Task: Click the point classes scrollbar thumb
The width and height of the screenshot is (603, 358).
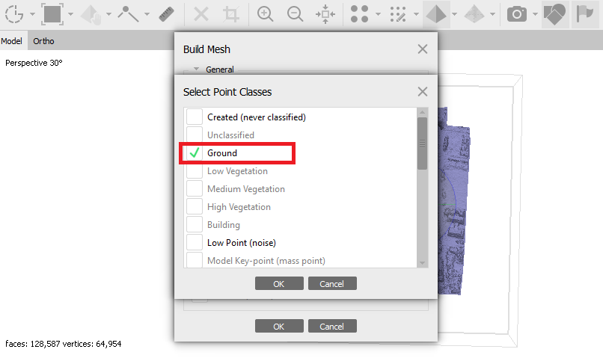Action: coord(422,143)
